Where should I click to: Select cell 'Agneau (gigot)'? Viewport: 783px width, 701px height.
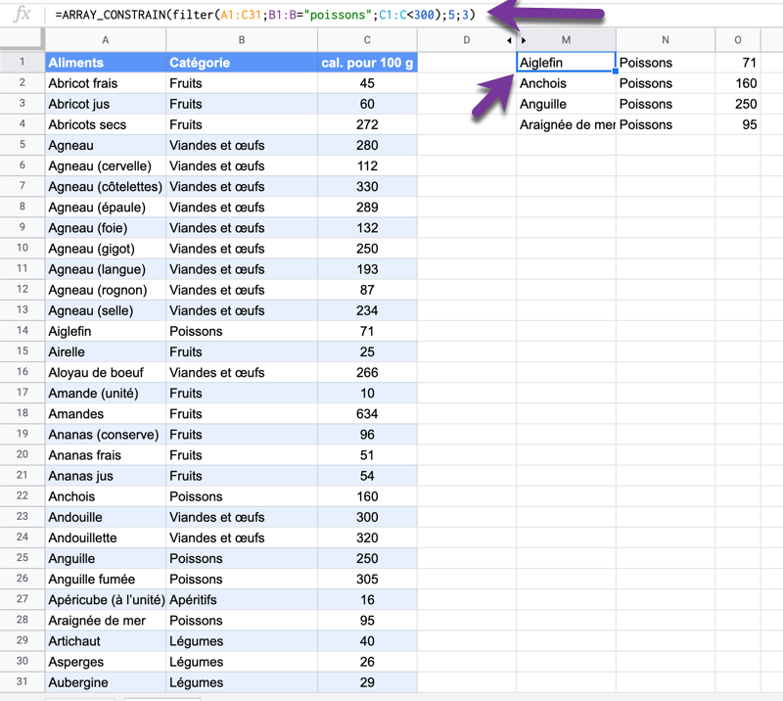106,249
